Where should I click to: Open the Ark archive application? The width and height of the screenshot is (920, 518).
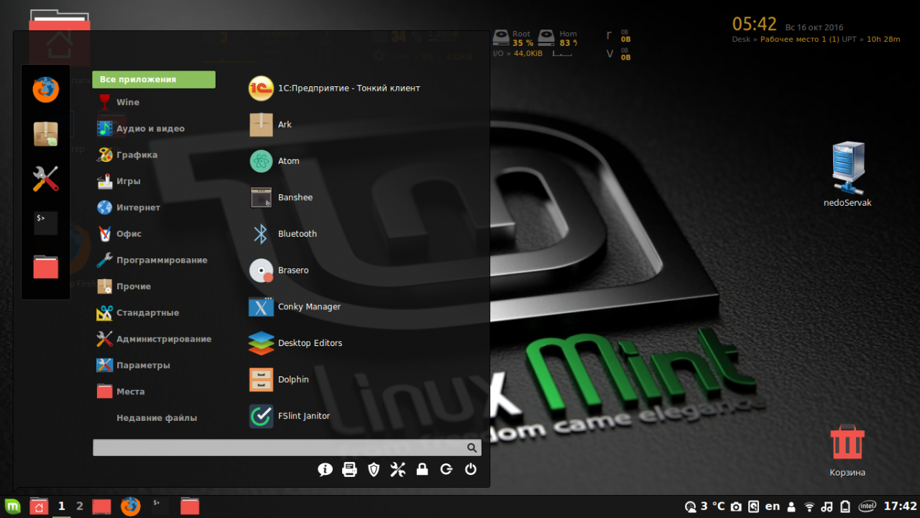[271, 124]
